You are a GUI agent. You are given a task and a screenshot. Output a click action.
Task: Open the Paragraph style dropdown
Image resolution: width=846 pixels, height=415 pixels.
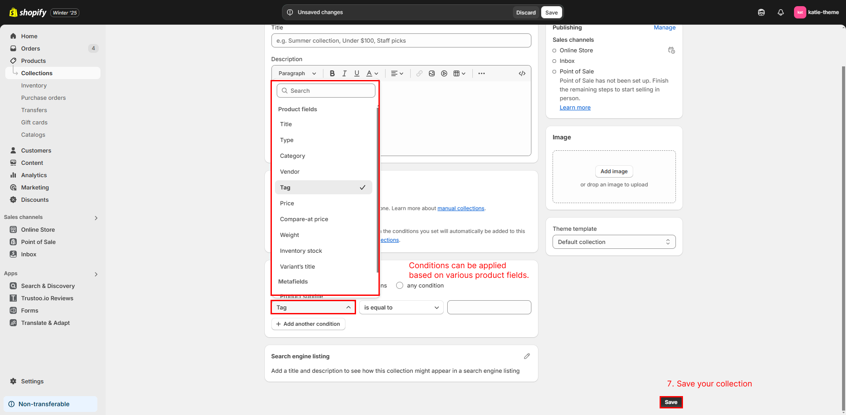tap(297, 73)
